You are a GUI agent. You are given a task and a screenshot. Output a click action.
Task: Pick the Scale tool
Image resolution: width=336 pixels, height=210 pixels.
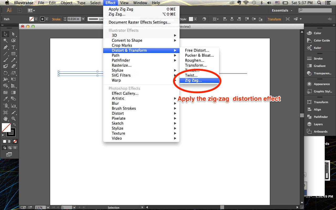tap(13, 73)
